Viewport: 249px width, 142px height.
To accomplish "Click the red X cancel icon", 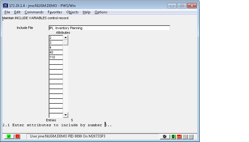I will [x=17, y=137].
